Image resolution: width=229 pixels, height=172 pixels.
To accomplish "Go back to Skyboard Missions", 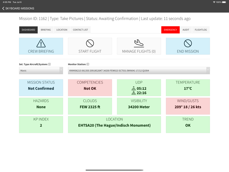I will pyautogui.click(x=18, y=8).
